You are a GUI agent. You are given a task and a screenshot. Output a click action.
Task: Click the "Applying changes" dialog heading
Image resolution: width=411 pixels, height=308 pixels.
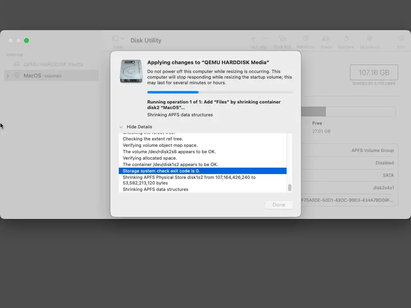(x=208, y=62)
